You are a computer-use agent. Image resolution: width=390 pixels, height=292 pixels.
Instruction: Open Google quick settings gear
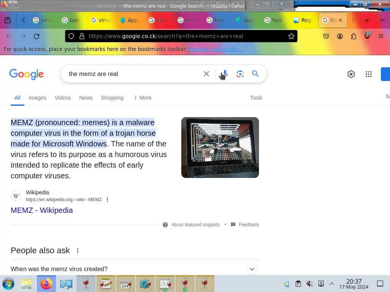pyautogui.click(x=351, y=74)
